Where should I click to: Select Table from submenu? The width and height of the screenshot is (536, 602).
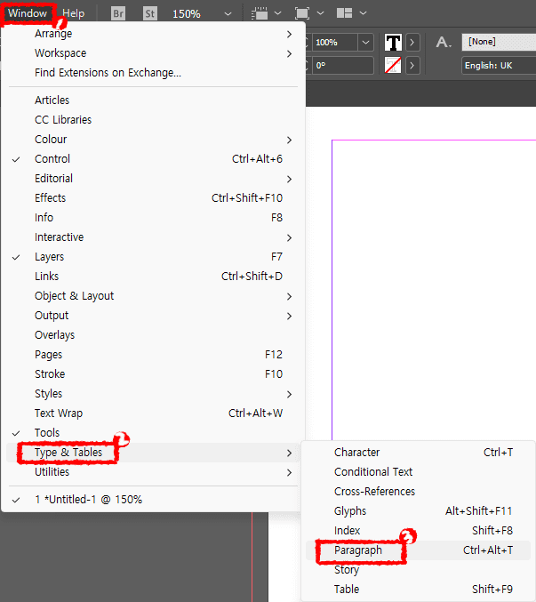click(x=418, y=590)
